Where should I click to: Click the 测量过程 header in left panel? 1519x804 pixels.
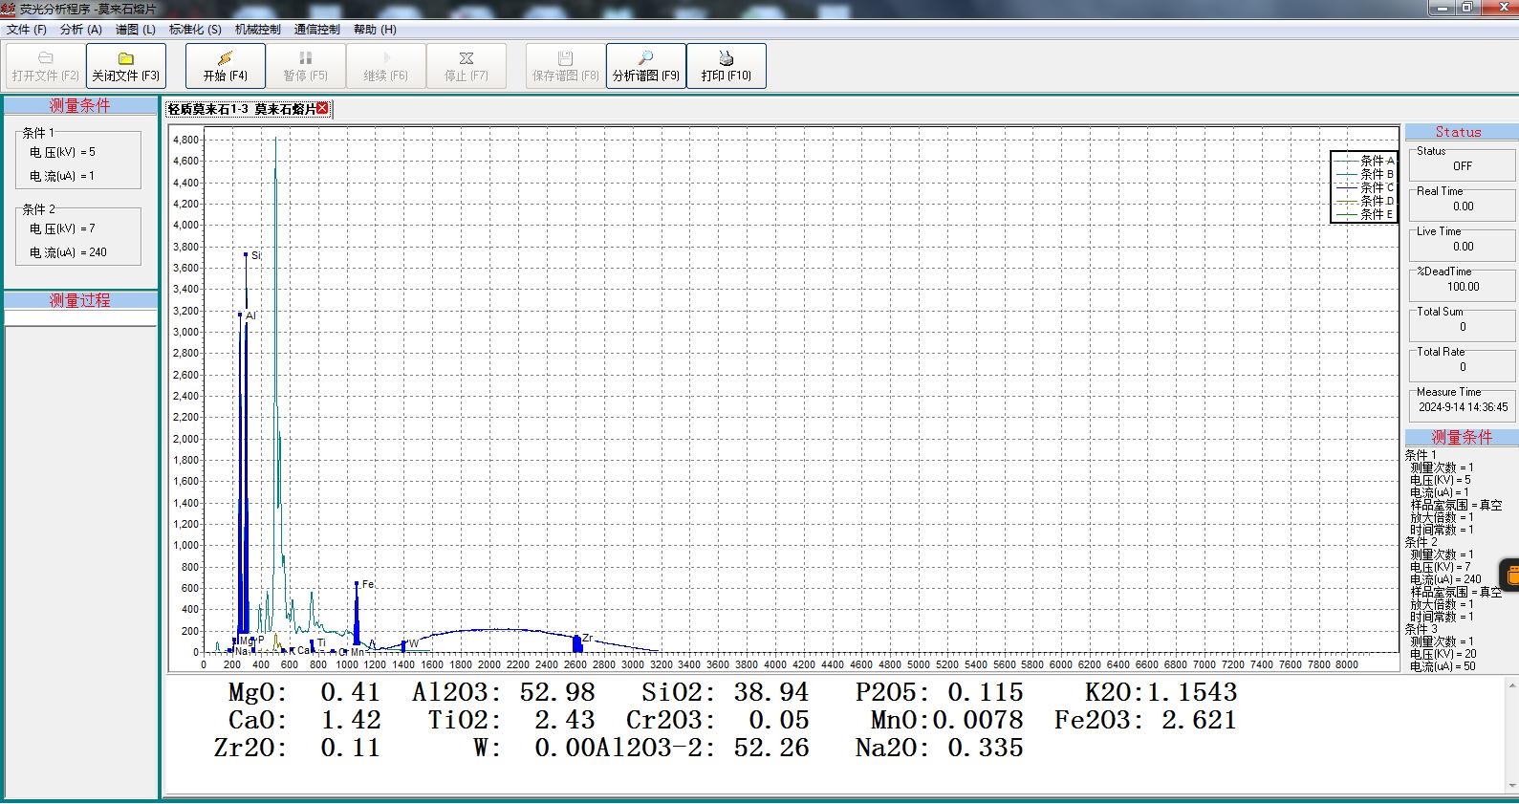pos(80,300)
